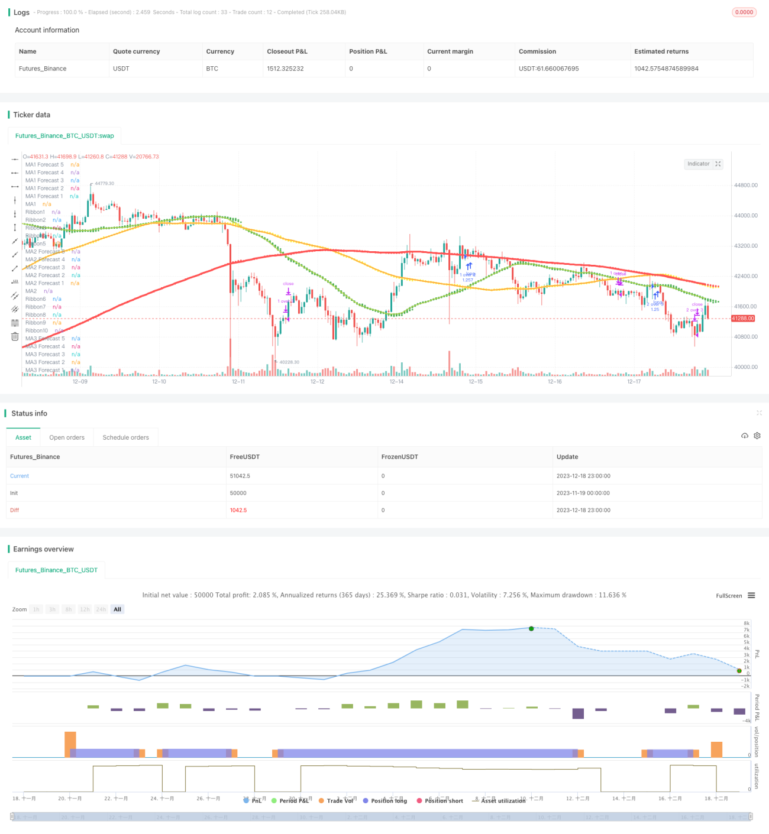This screenshot has width=769, height=834.
Task: Switch to the Open orders tab
Action: [67, 437]
